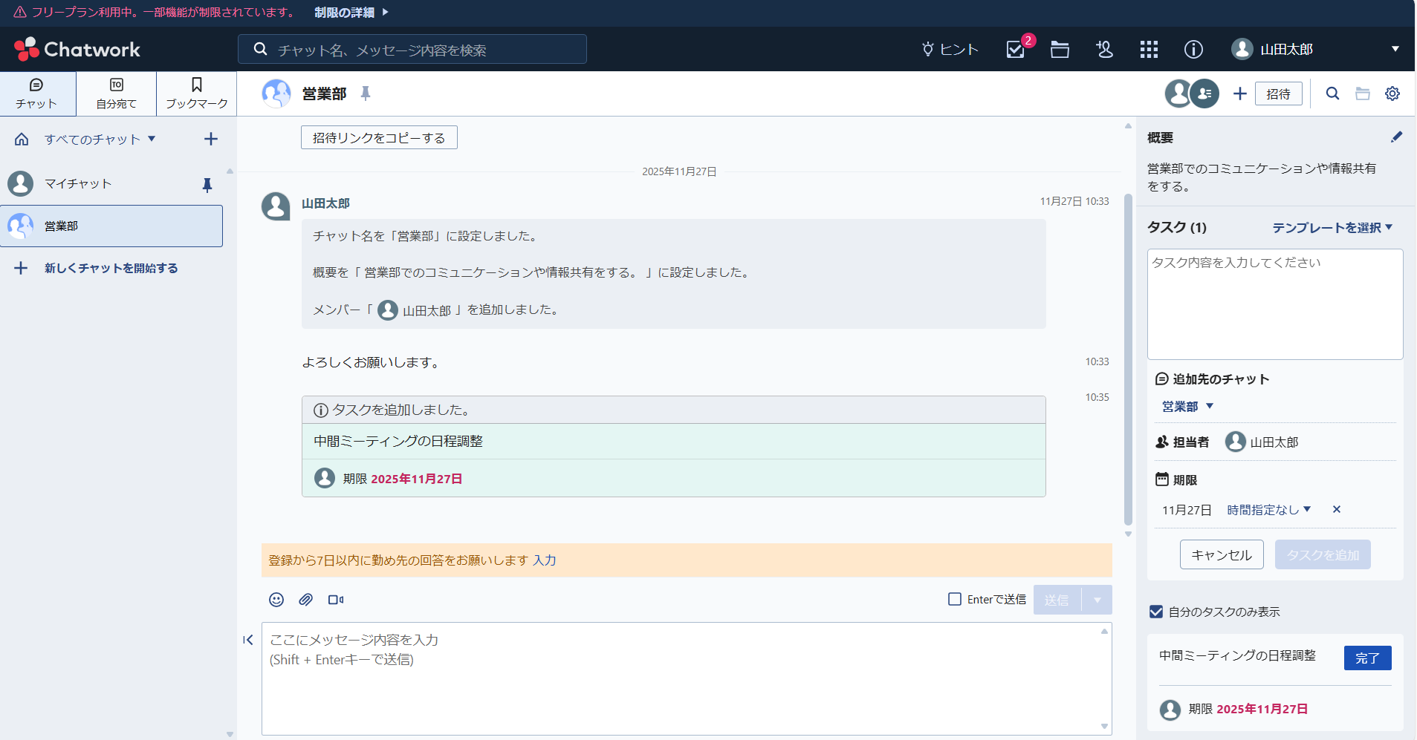Click the info icon in top bar

[x=1193, y=49]
